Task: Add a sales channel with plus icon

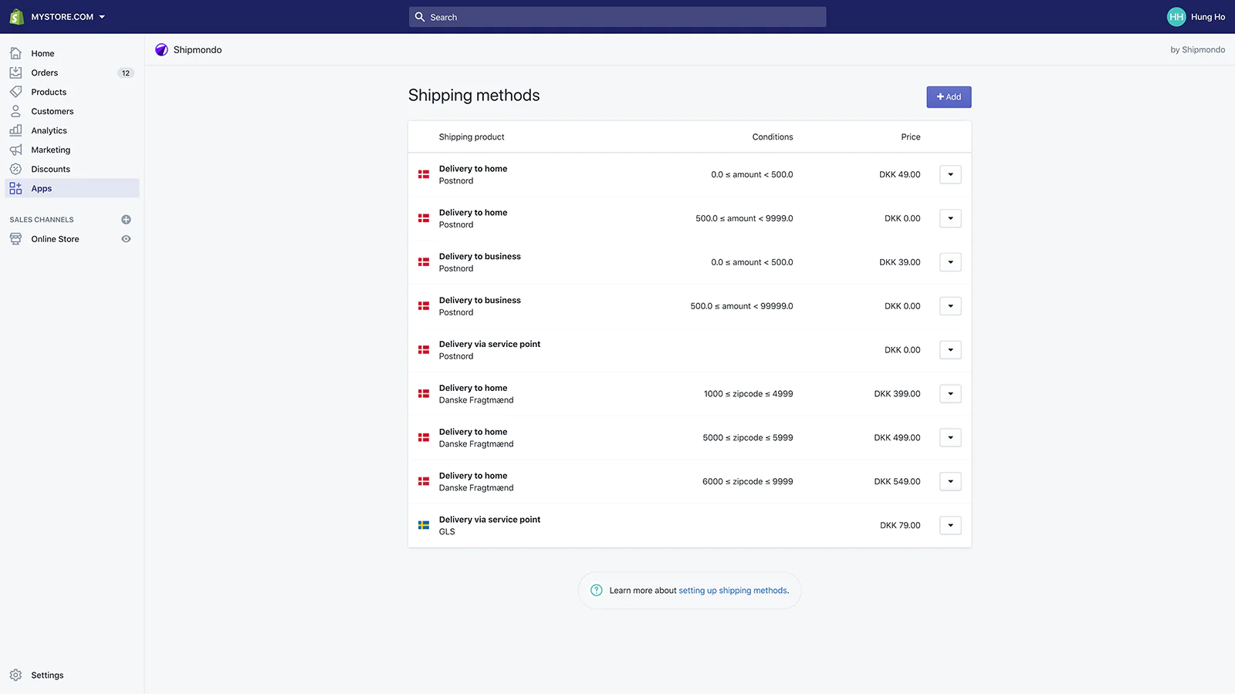Action: click(126, 220)
